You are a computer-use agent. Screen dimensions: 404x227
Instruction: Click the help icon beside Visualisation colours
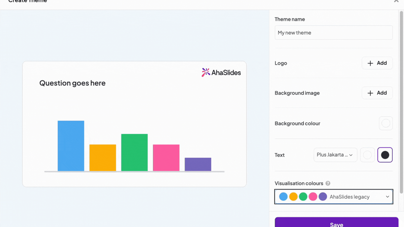[x=328, y=183]
